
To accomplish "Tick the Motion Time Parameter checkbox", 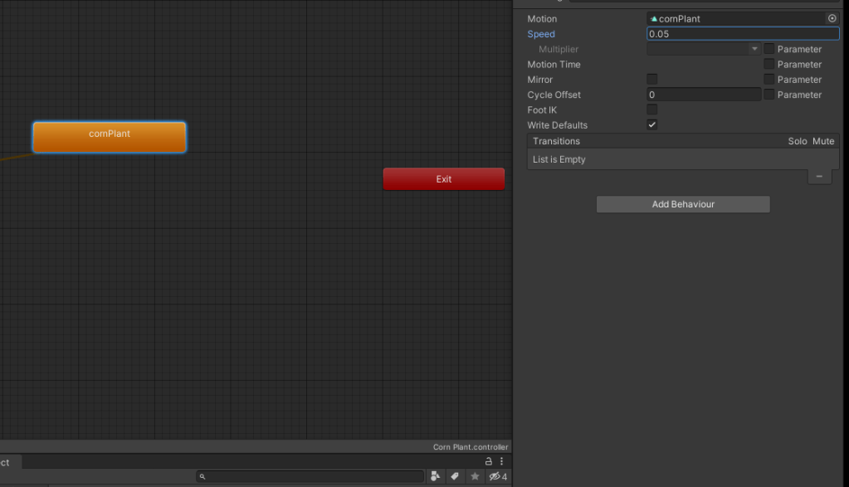I will pyautogui.click(x=768, y=64).
